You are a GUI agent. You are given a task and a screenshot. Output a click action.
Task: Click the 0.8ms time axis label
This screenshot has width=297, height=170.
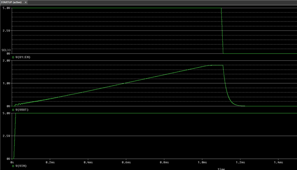164,162
